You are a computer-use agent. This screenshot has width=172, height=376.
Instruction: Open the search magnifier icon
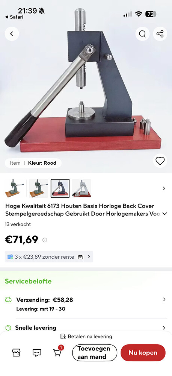point(142,34)
